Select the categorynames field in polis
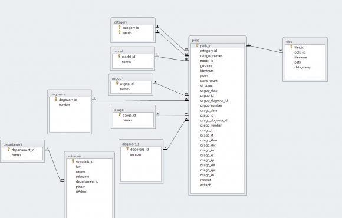The image size is (342, 218). click(211, 56)
